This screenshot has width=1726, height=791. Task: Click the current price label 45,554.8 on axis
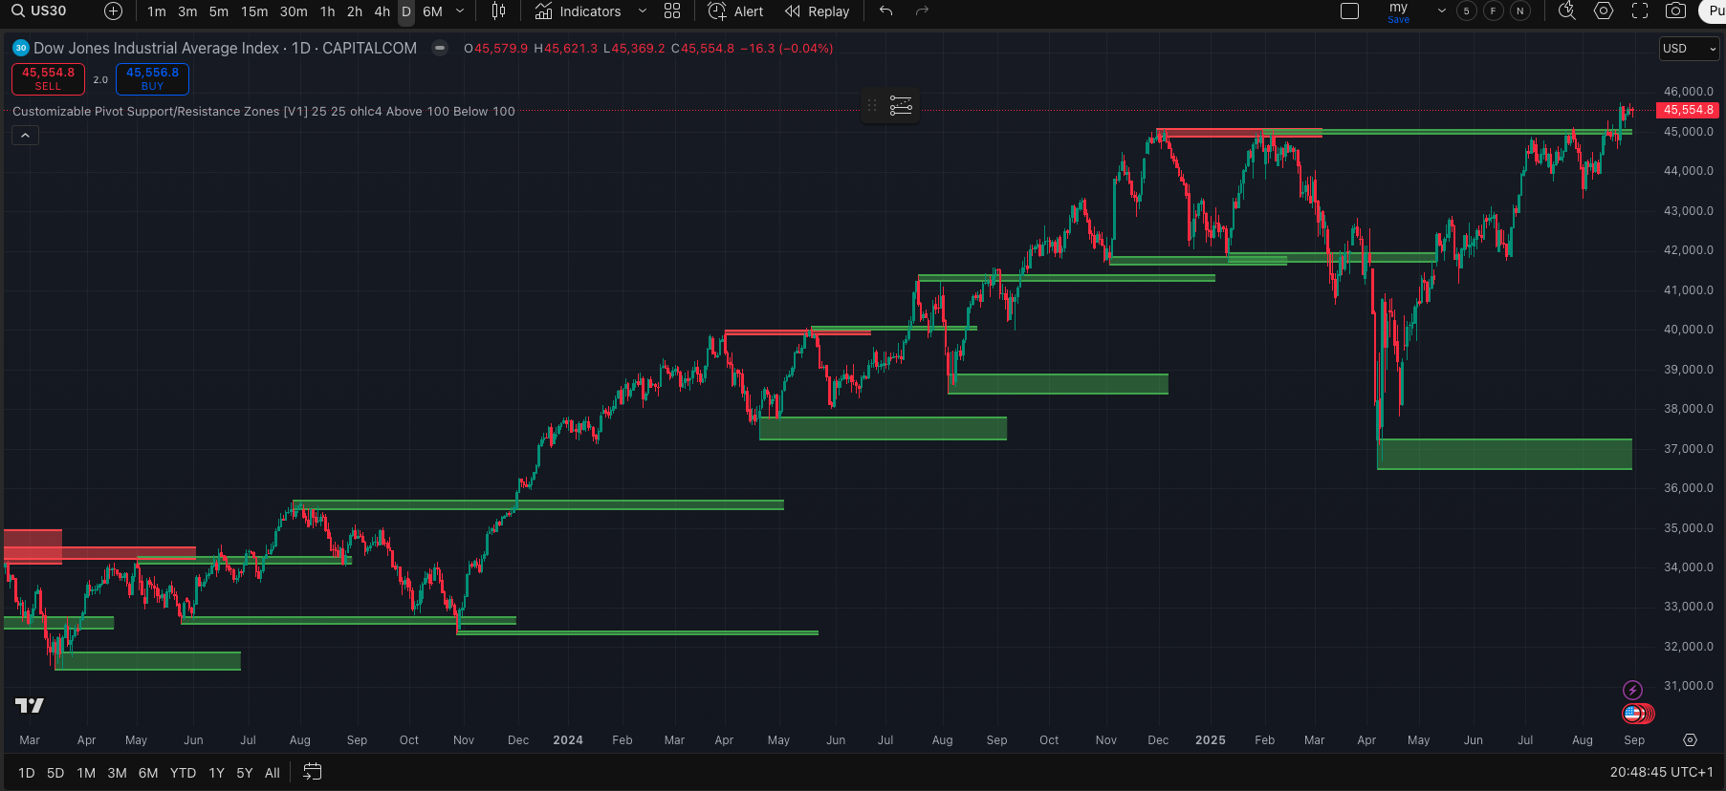(x=1689, y=110)
